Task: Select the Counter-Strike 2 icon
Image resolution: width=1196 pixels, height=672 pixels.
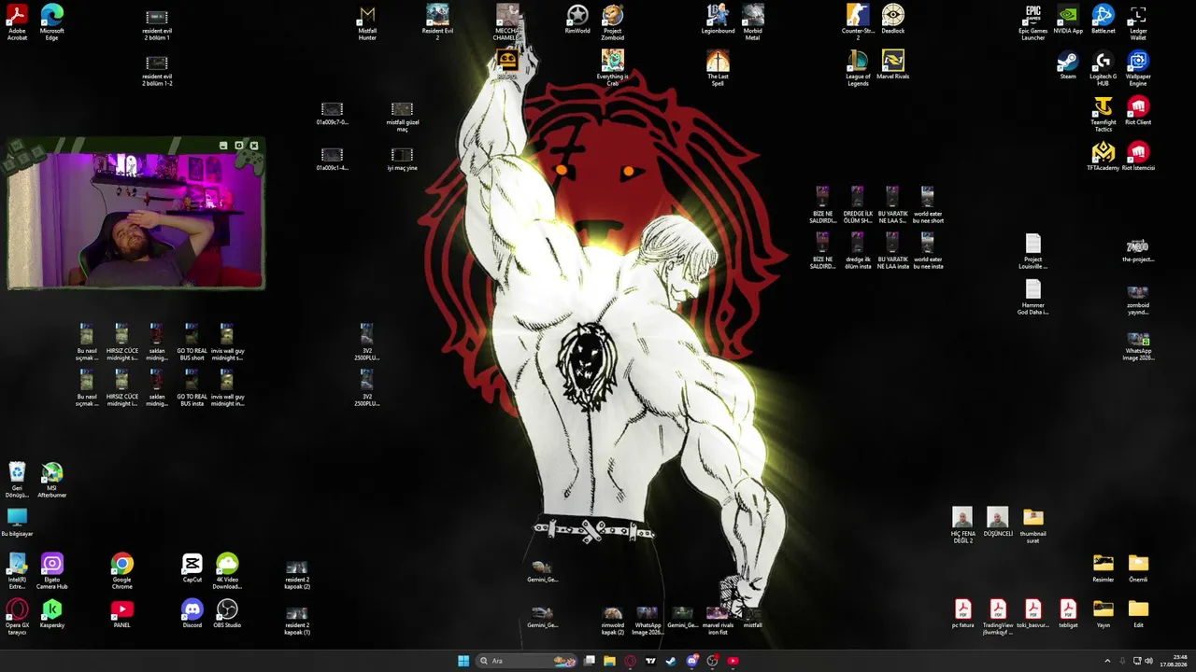Action: tap(858, 22)
